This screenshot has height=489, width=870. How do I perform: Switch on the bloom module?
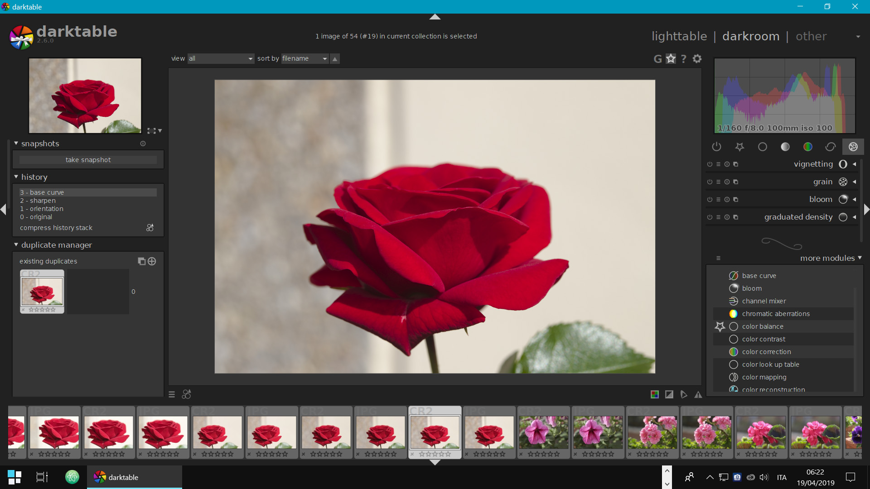click(x=710, y=200)
